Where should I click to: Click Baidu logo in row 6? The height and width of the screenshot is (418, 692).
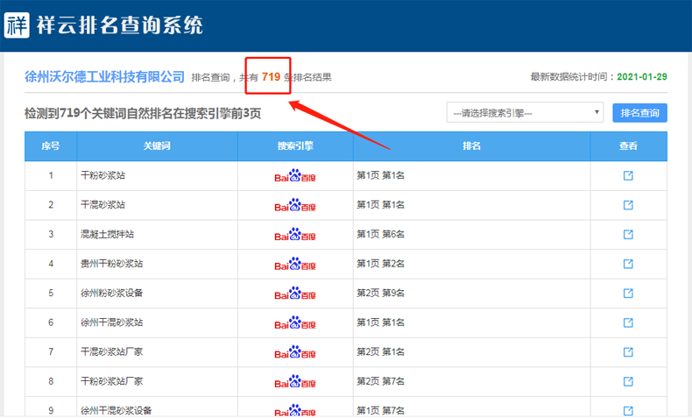click(295, 322)
